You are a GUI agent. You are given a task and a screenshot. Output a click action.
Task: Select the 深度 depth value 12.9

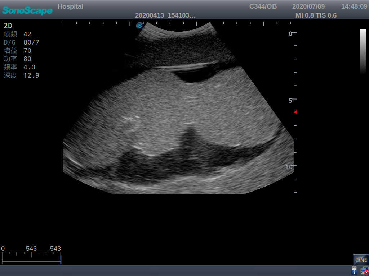[31, 75]
